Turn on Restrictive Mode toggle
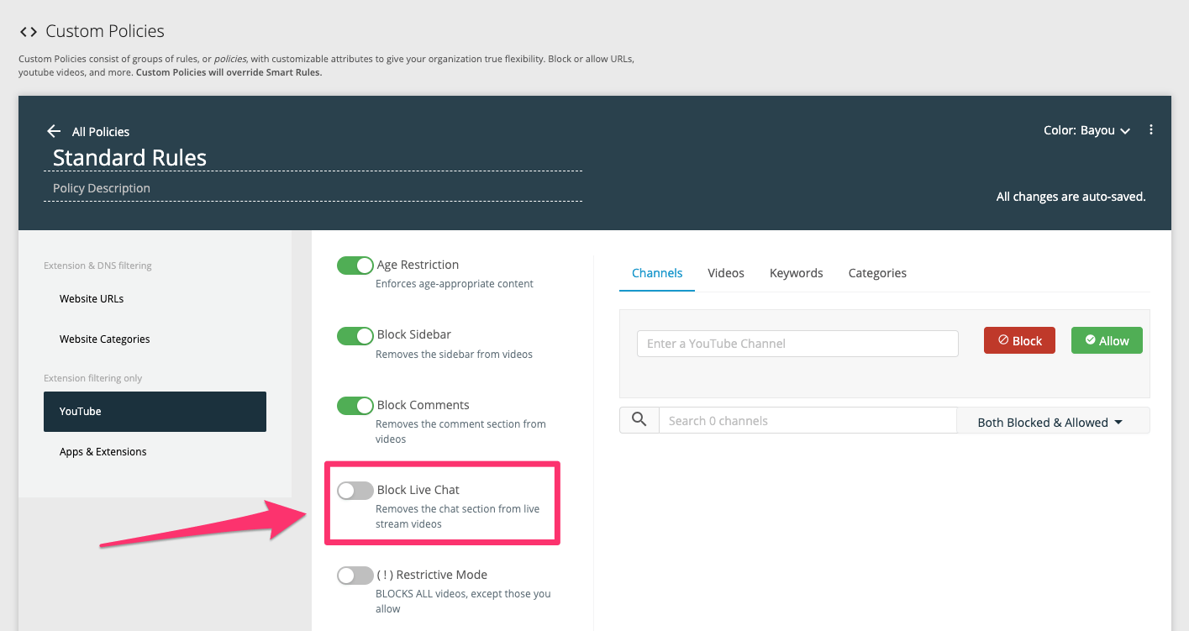This screenshot has height=631, width=1189. click(355, 576)
